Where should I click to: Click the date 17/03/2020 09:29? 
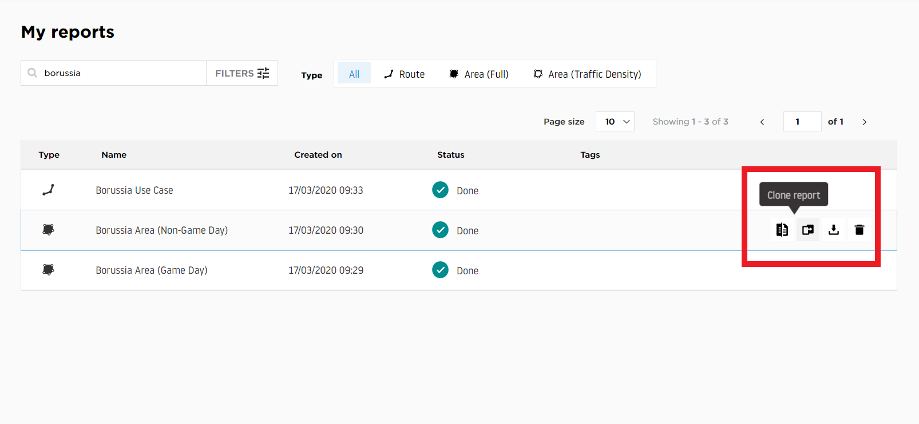click(x=326, y=270)
